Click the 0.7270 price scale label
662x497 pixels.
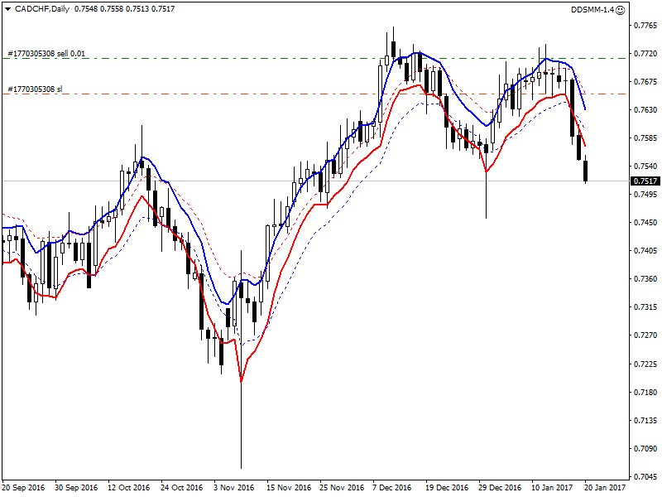pyautogui.click(x=645, y=335)
